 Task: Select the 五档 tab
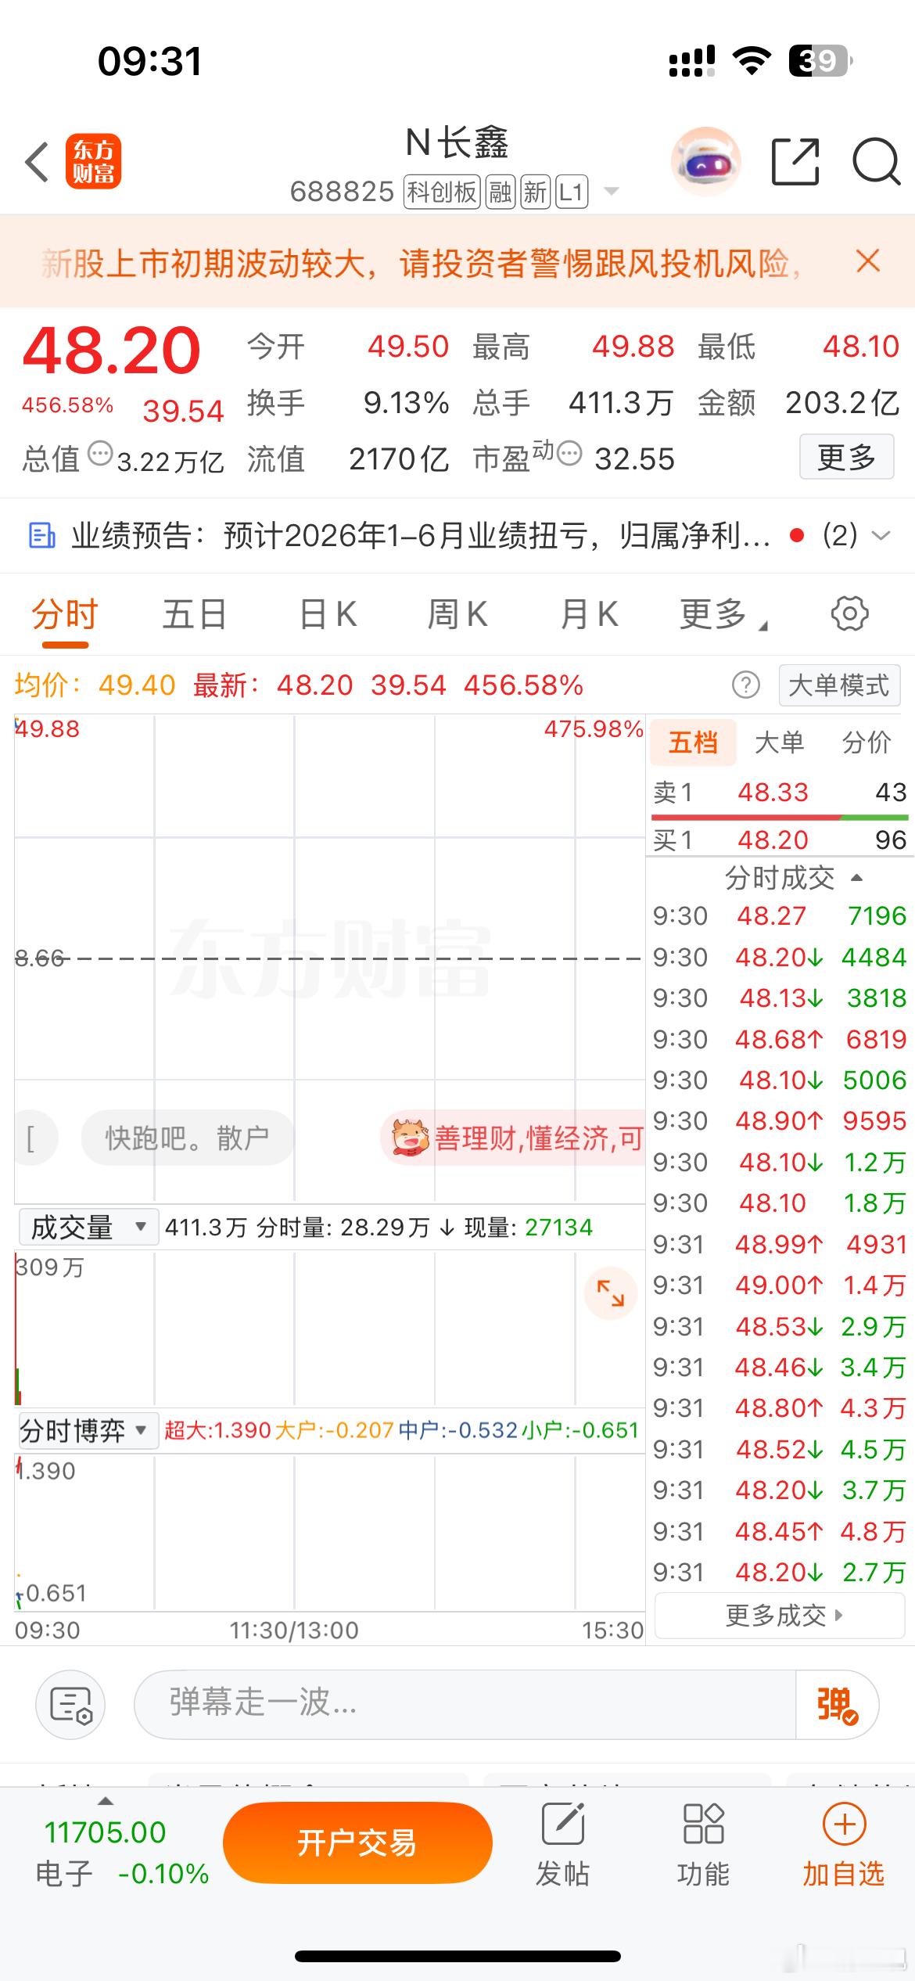pyautogui.click(x=693, y=742)
